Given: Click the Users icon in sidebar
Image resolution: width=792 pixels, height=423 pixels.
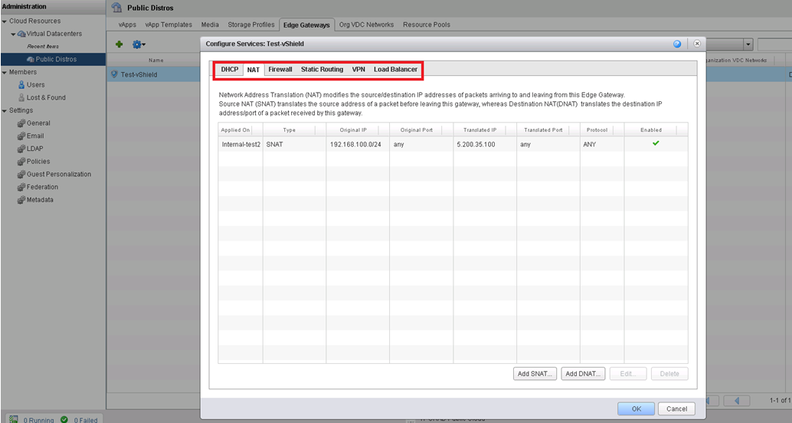Looking at the screenshot, I should 21,85.
